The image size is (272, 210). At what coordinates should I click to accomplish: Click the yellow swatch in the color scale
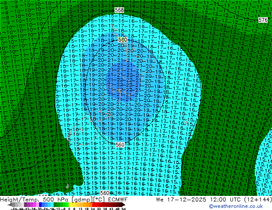[70, 204]
